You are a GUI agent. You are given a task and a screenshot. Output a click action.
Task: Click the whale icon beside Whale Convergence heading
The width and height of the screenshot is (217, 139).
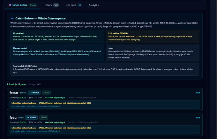(x=12, y=18)
